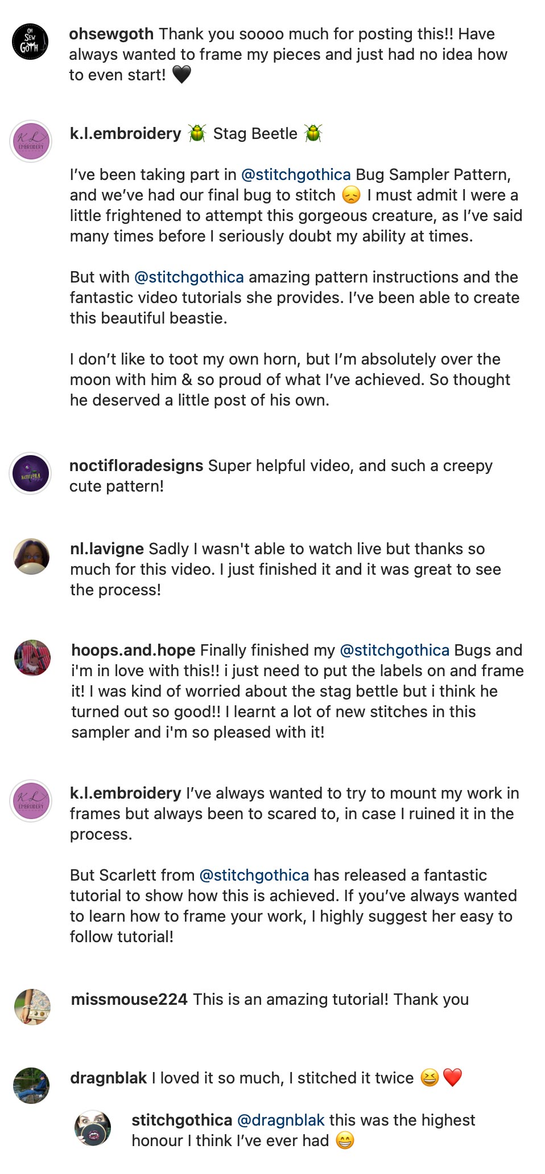The image size is (545, 1174).
Task: Open @stitchgothica mention after "But Scarlett from"
Action: tap(254, 875)
